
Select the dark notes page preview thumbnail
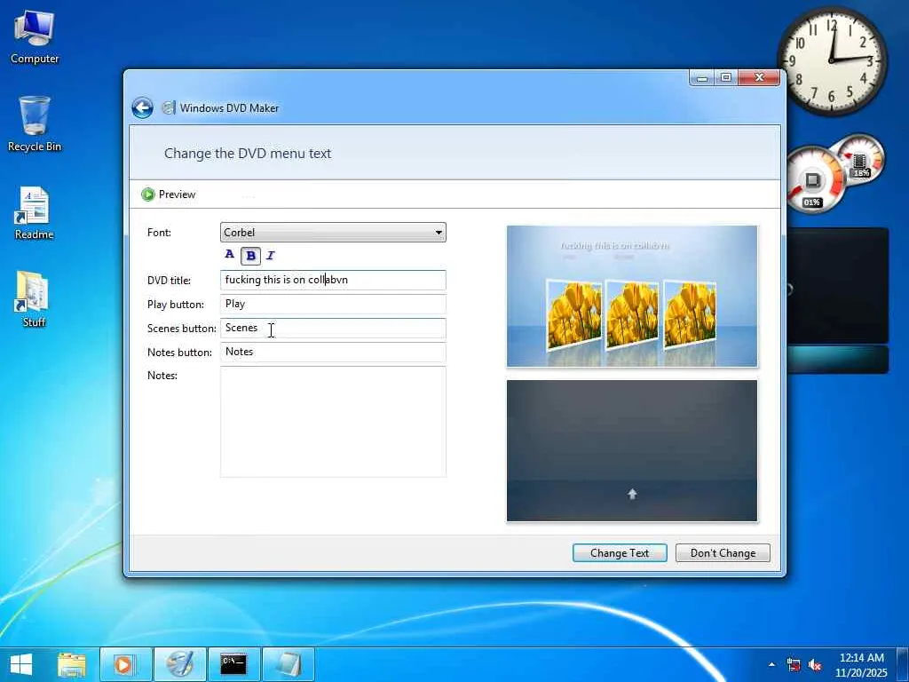pos(632,450)
